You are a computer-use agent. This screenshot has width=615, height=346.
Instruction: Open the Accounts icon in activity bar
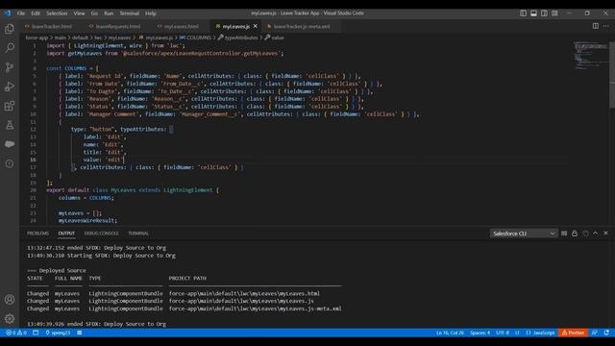click(x=10, y=300)
